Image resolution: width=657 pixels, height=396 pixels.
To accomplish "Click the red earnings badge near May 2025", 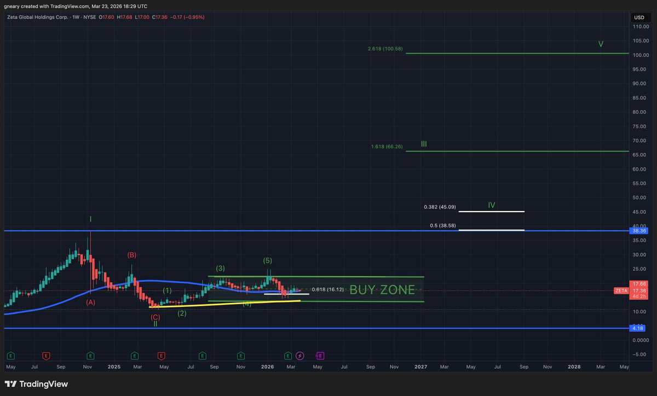I will [x=162, y=356].
